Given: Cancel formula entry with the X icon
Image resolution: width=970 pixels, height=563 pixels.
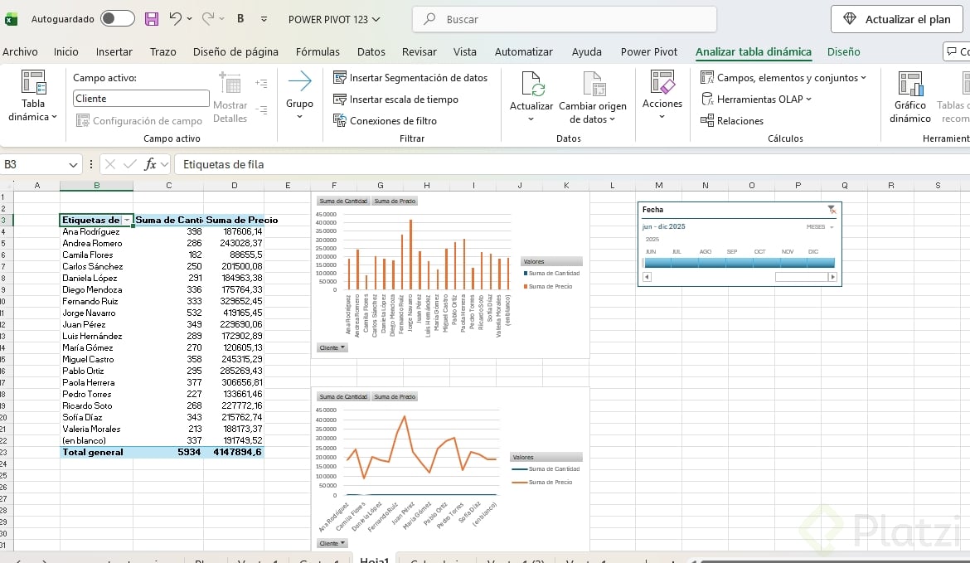Looking at the screenshot, I should [x=110, y=164].
